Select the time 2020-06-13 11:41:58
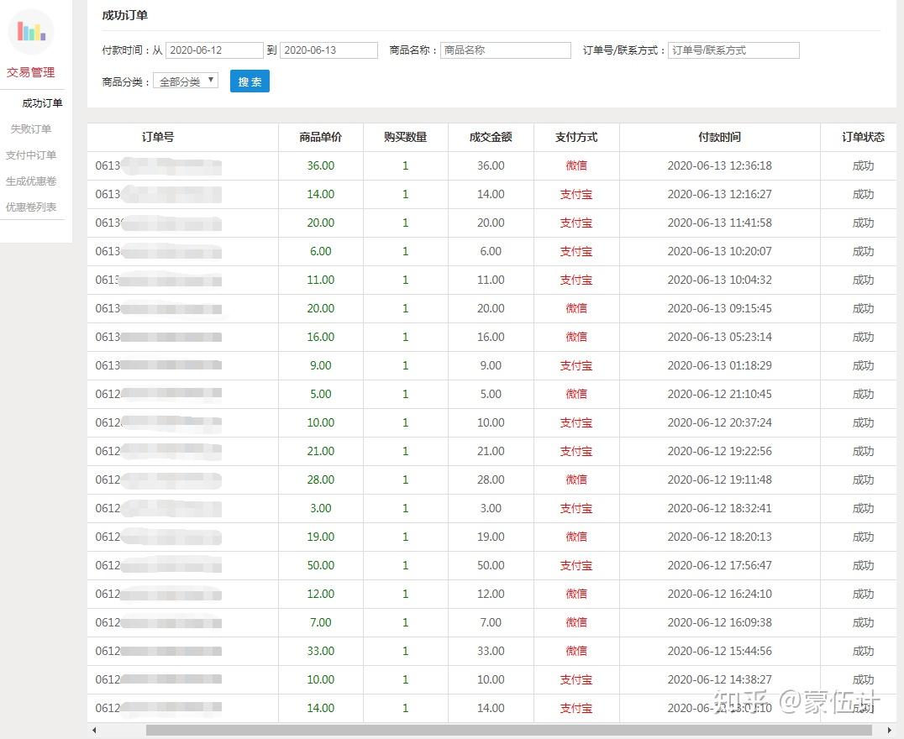 [719, 223]
